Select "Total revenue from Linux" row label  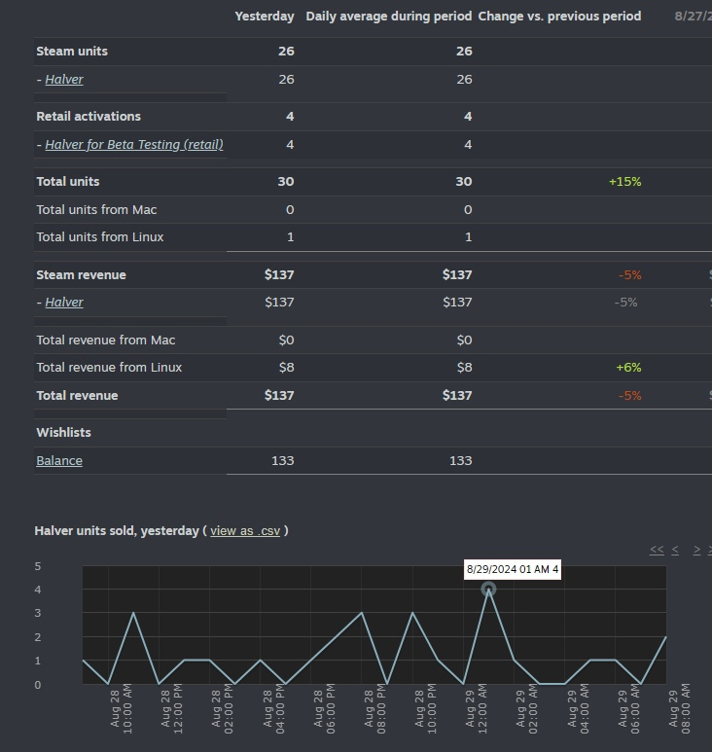[x=109, y=368]
